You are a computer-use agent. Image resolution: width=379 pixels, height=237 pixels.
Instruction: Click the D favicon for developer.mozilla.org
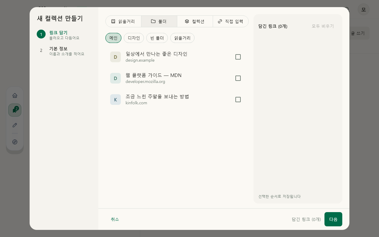pos(115,78)
